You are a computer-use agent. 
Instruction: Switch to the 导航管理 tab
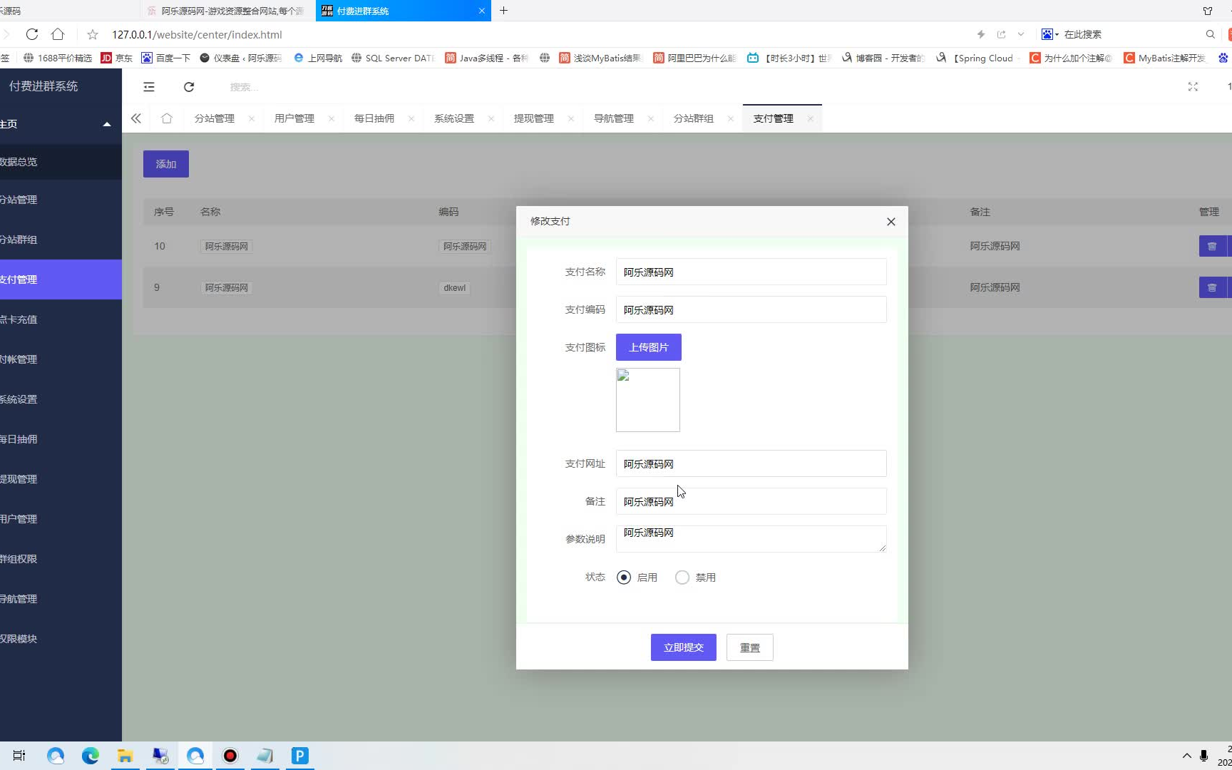614,119
